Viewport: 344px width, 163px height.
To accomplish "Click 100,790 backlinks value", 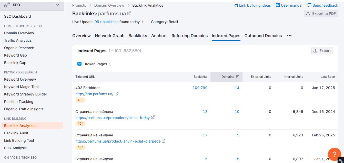I will click(200, 88).
